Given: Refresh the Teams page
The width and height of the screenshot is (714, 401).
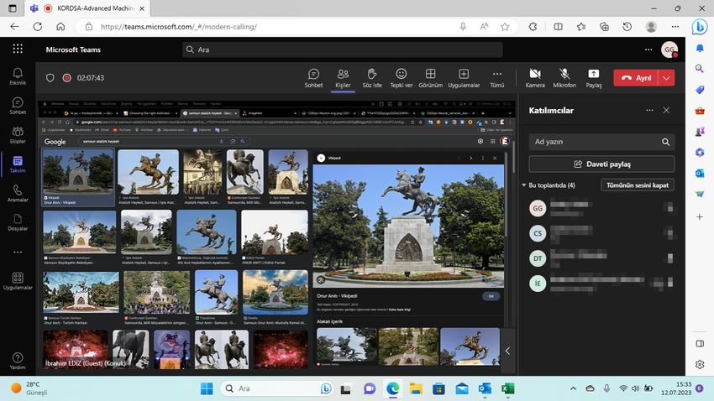Looking at the screenshot, I should point(37,26).
